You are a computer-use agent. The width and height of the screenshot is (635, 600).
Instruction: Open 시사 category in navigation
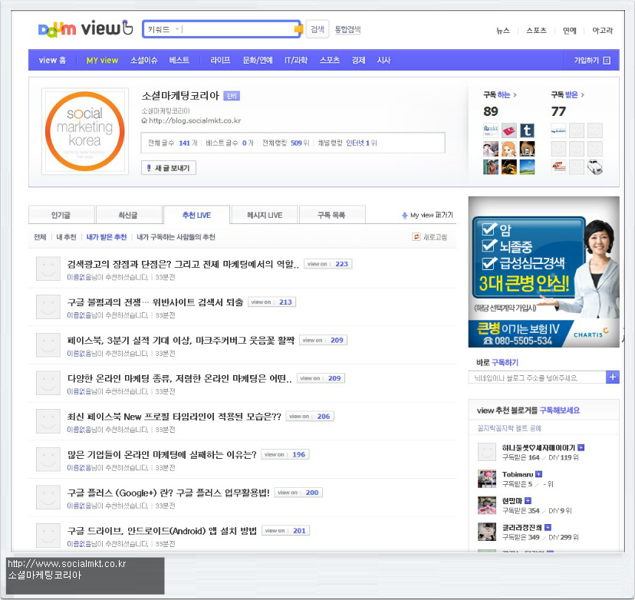coord(383,61)
